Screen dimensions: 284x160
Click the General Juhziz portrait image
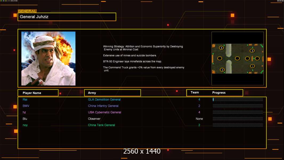pyautogui.click(x=48, y=58)
